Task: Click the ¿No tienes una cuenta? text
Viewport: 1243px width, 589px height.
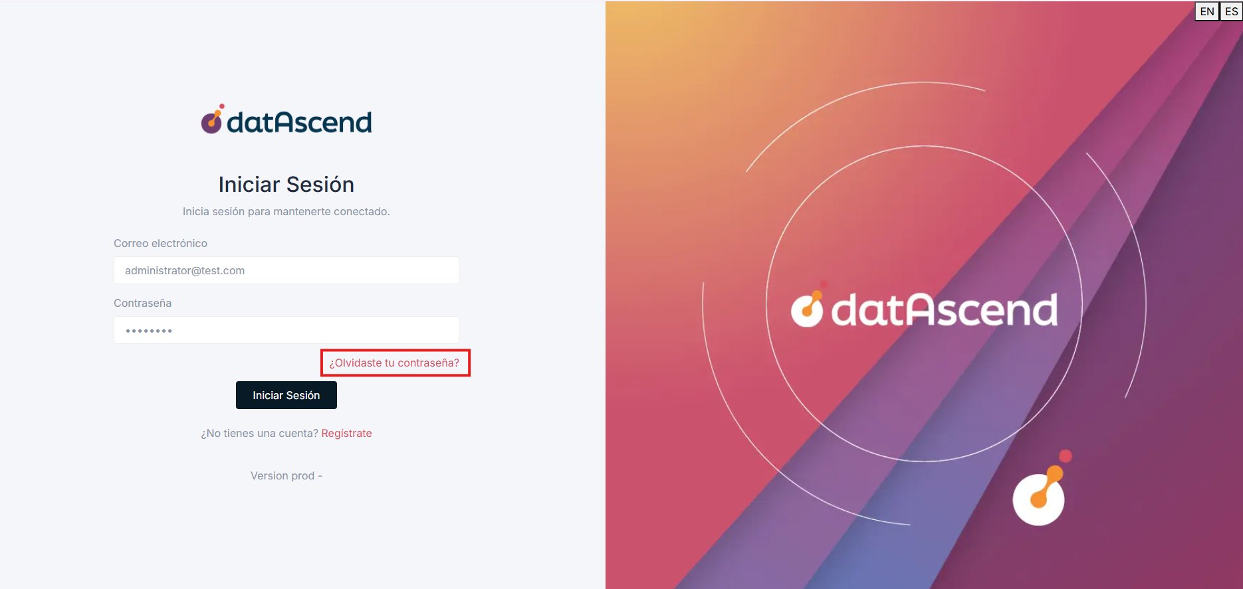Action: pyautogui.click(x=259, y=433)
